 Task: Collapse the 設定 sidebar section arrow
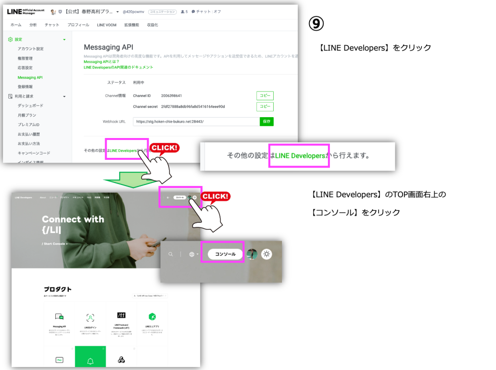(64, 40)
